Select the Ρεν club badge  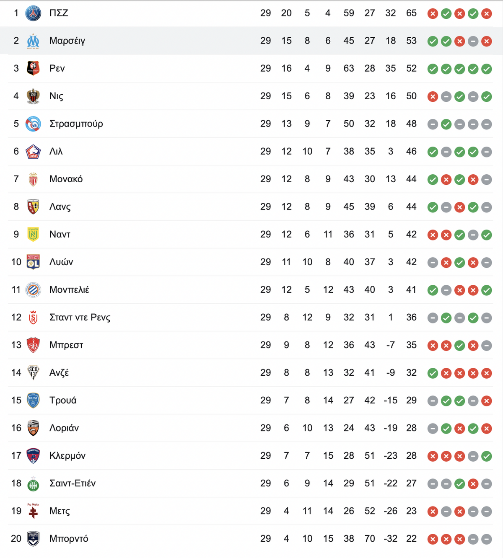coord(33,69)
